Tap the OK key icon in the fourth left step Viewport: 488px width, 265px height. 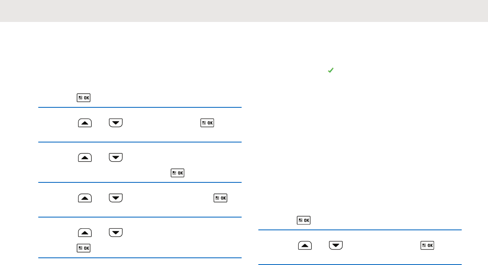220,198
